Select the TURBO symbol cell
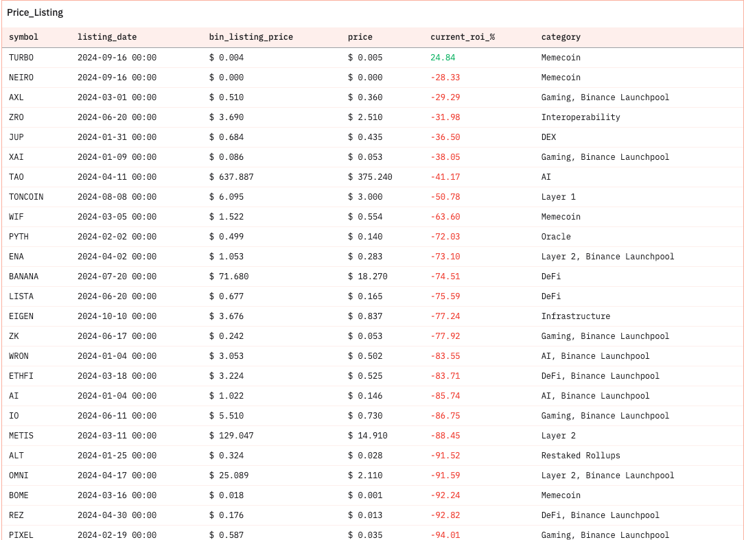This screenshot has width=744, height=540. point(21,58)
